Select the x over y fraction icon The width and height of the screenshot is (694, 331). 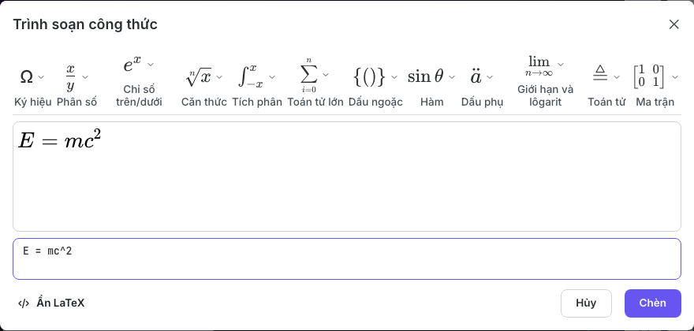pos(71,77)
